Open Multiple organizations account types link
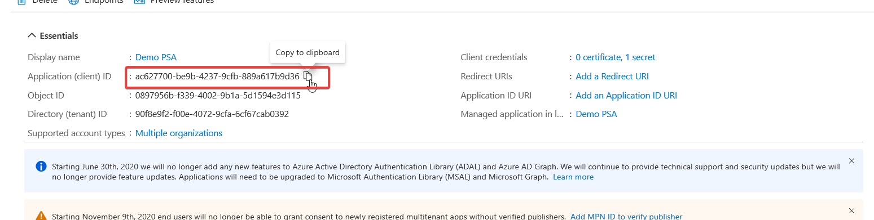The height and width of the screenshot is (220, 874). 179,133
